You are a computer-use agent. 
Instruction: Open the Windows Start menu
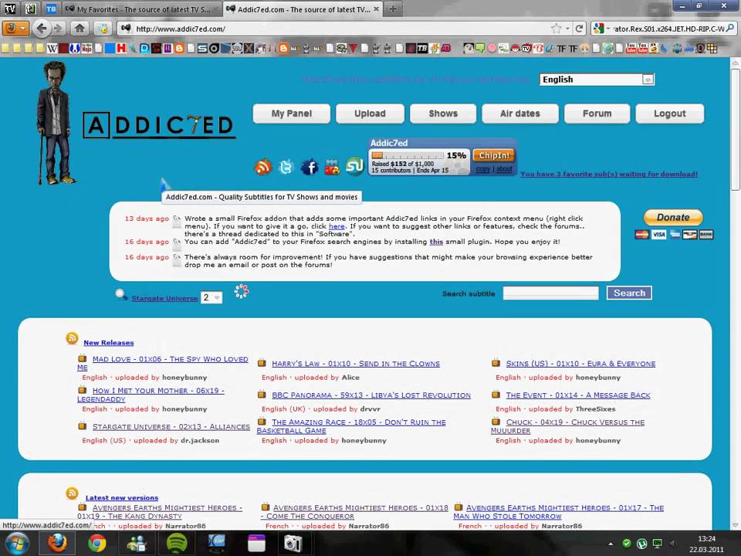[x=16, y=543]
